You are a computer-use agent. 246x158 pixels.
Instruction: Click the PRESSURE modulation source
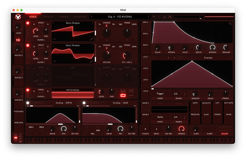[195, 115]
